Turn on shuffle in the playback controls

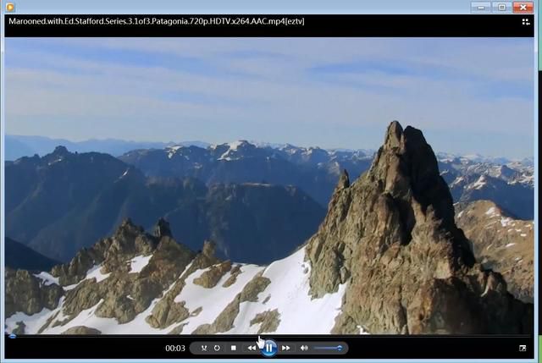(x=204, y=348)
